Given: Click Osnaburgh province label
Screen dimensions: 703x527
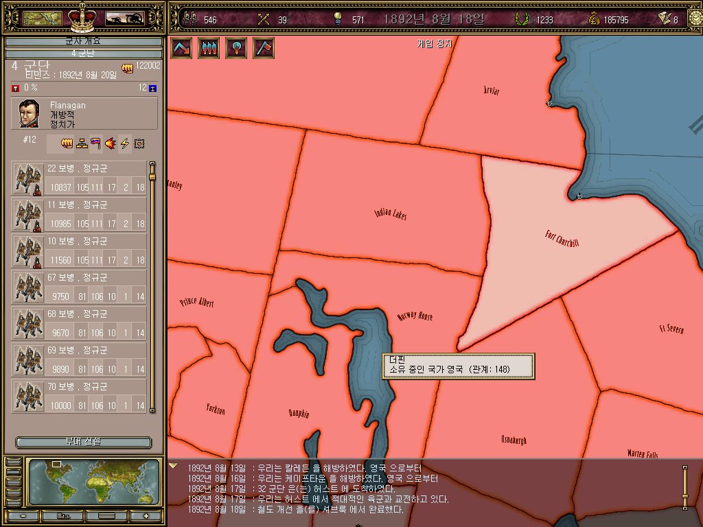Looking at the screenshot, I should coord(514,440).
